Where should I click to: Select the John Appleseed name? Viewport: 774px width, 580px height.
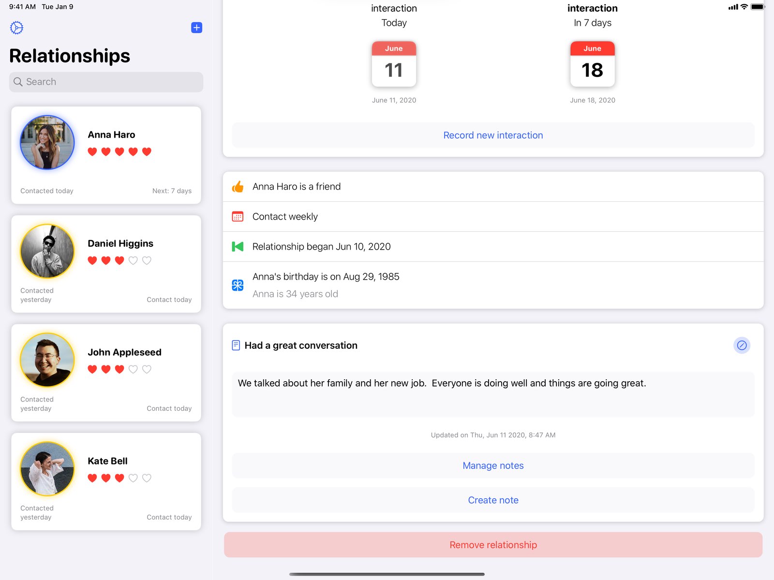click(124, 352)
